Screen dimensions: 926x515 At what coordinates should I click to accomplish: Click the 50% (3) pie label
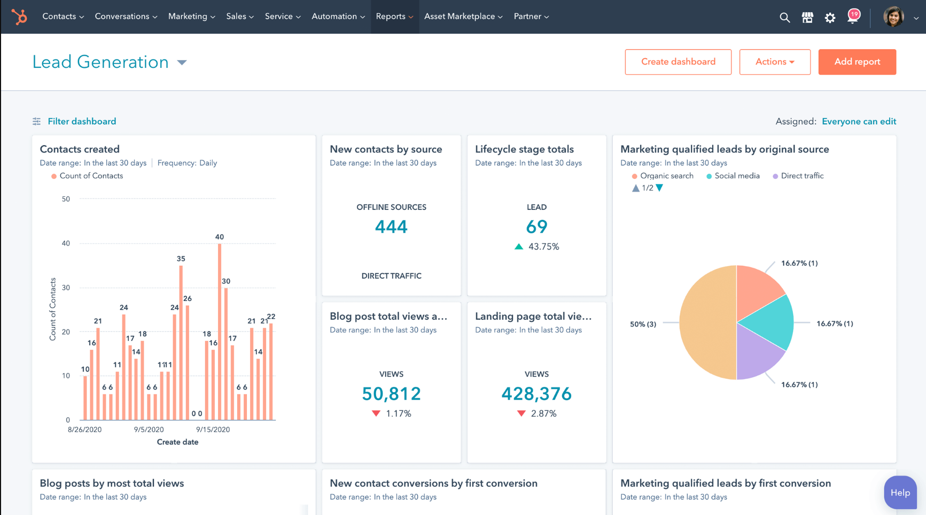pyautogui.click(x=643, y=324)
